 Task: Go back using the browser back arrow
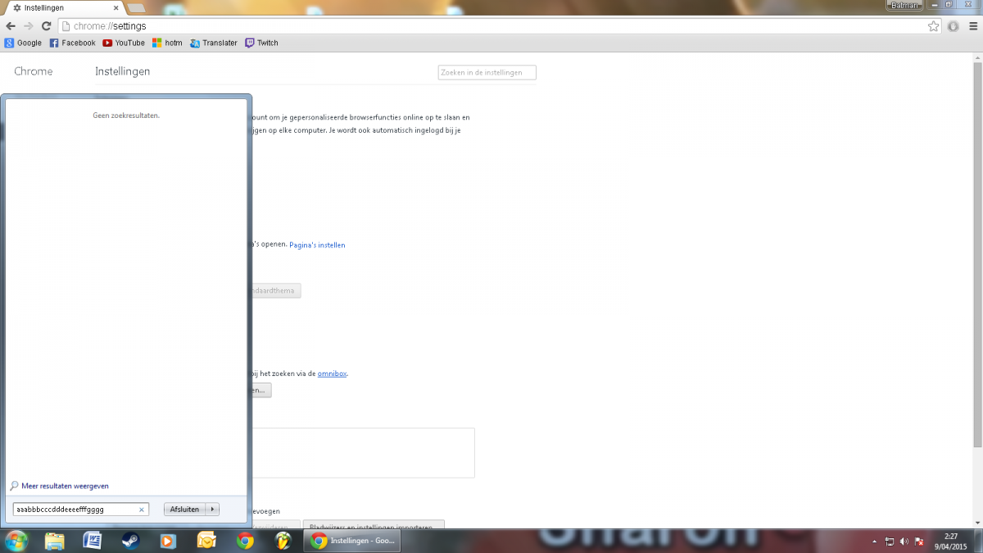click(11, 26)
